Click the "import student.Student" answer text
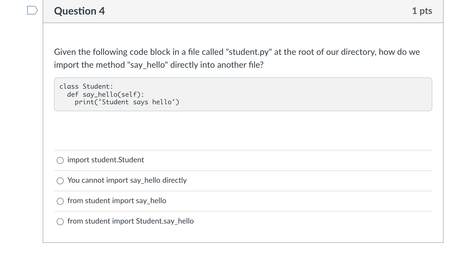 tap(106, 160)
